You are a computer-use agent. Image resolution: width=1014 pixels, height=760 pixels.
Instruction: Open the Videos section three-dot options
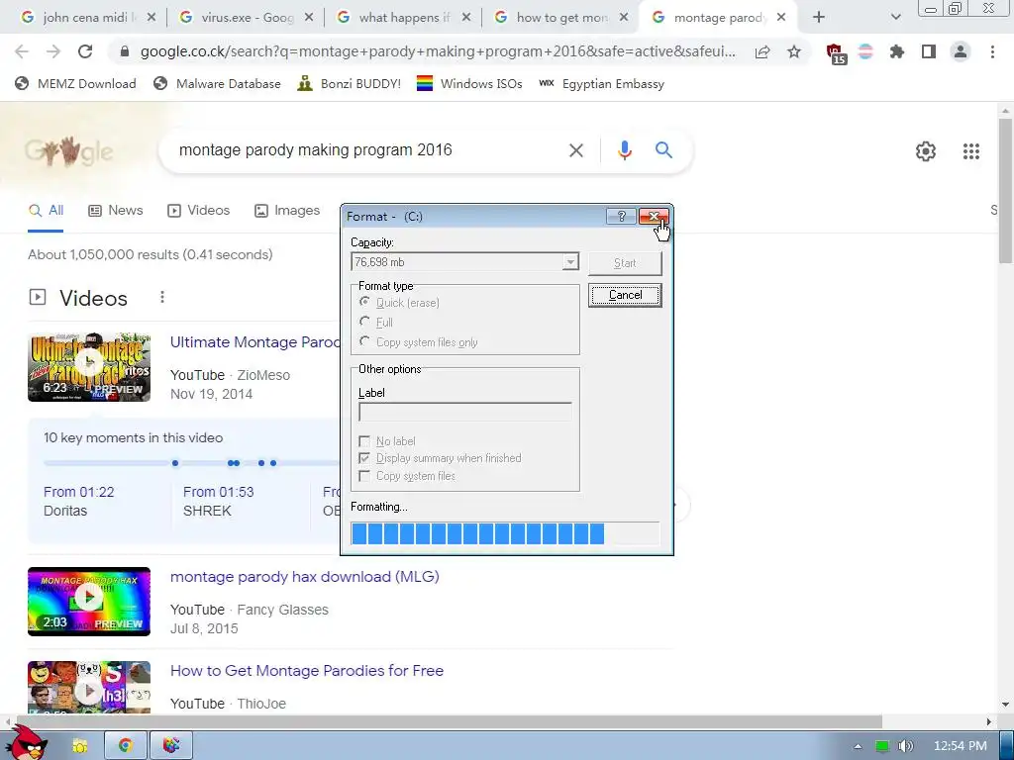[162, 297]
